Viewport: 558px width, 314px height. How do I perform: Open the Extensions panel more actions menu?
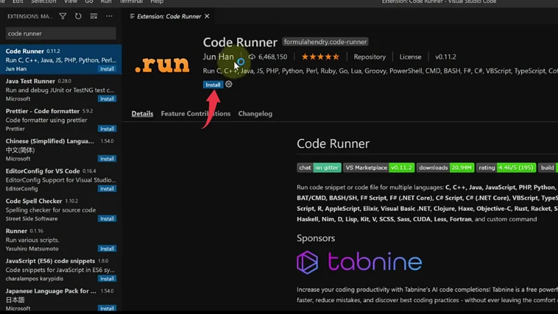tap(108, 16)
